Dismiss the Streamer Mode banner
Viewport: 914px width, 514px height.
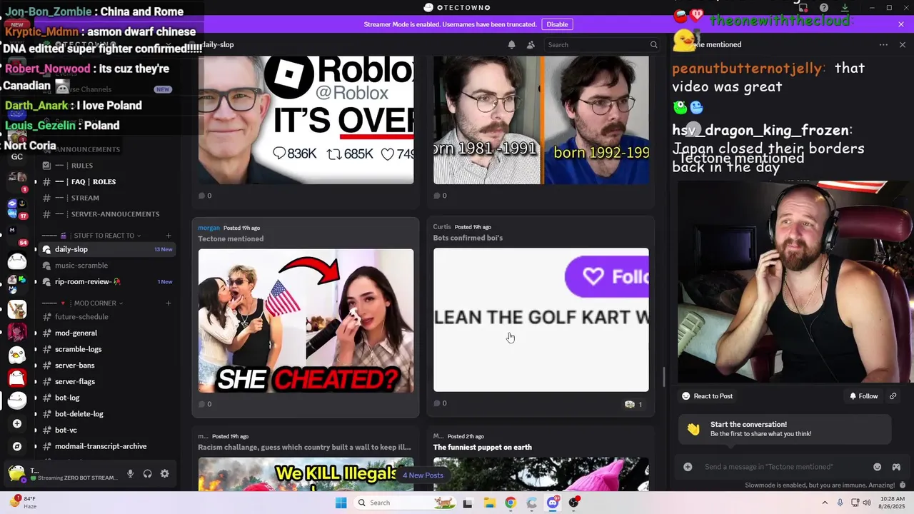click(901, 24)
